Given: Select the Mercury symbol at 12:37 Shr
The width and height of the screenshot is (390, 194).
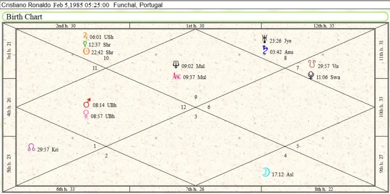Looking at the screenshot, I should [x=85, y=44].
